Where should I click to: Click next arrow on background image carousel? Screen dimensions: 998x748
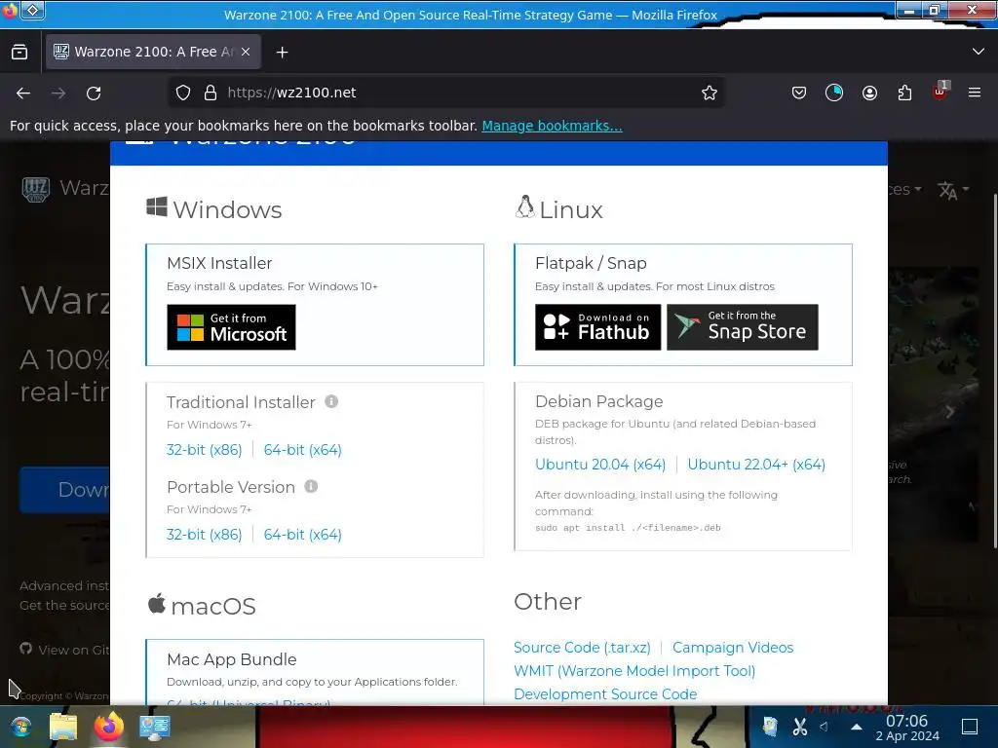949,412
